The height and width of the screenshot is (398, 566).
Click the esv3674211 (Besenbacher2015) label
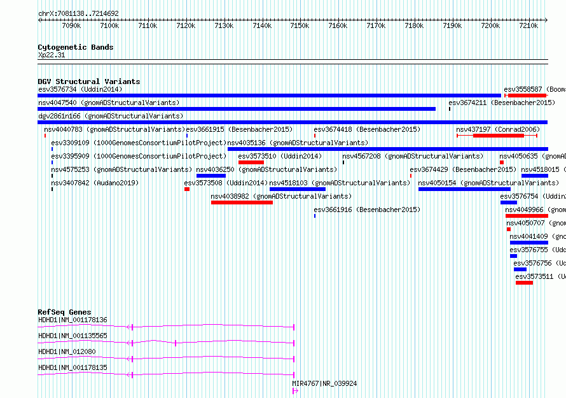502,103
